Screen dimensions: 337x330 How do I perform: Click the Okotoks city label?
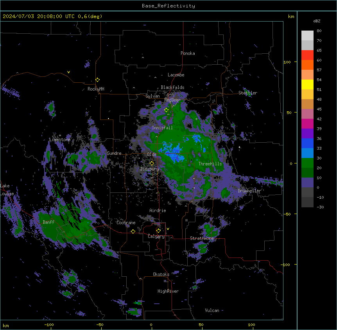[x=161, y=274]
